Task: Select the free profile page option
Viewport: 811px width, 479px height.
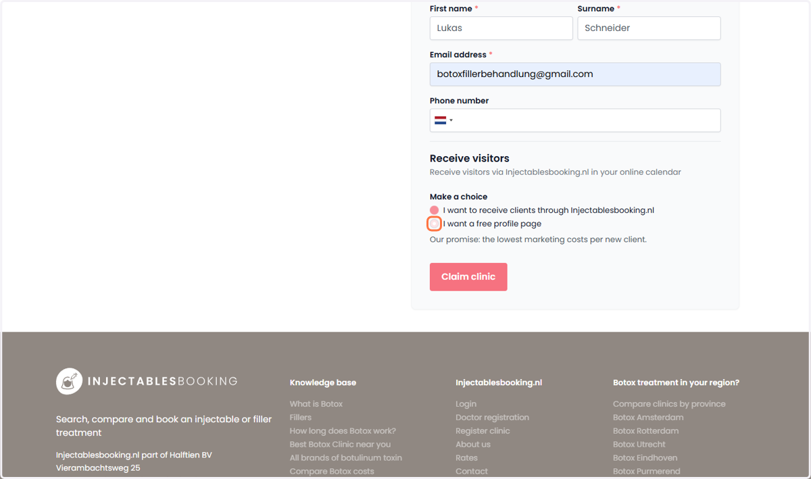Action: coord(435,224)
